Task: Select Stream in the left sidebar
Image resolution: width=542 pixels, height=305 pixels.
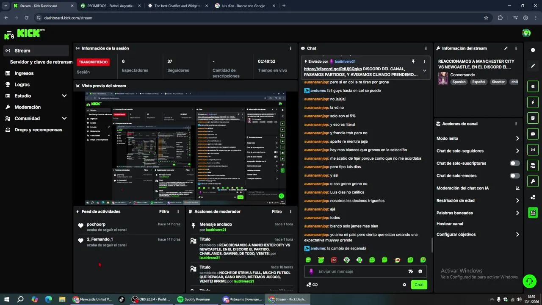Action: 36,50
